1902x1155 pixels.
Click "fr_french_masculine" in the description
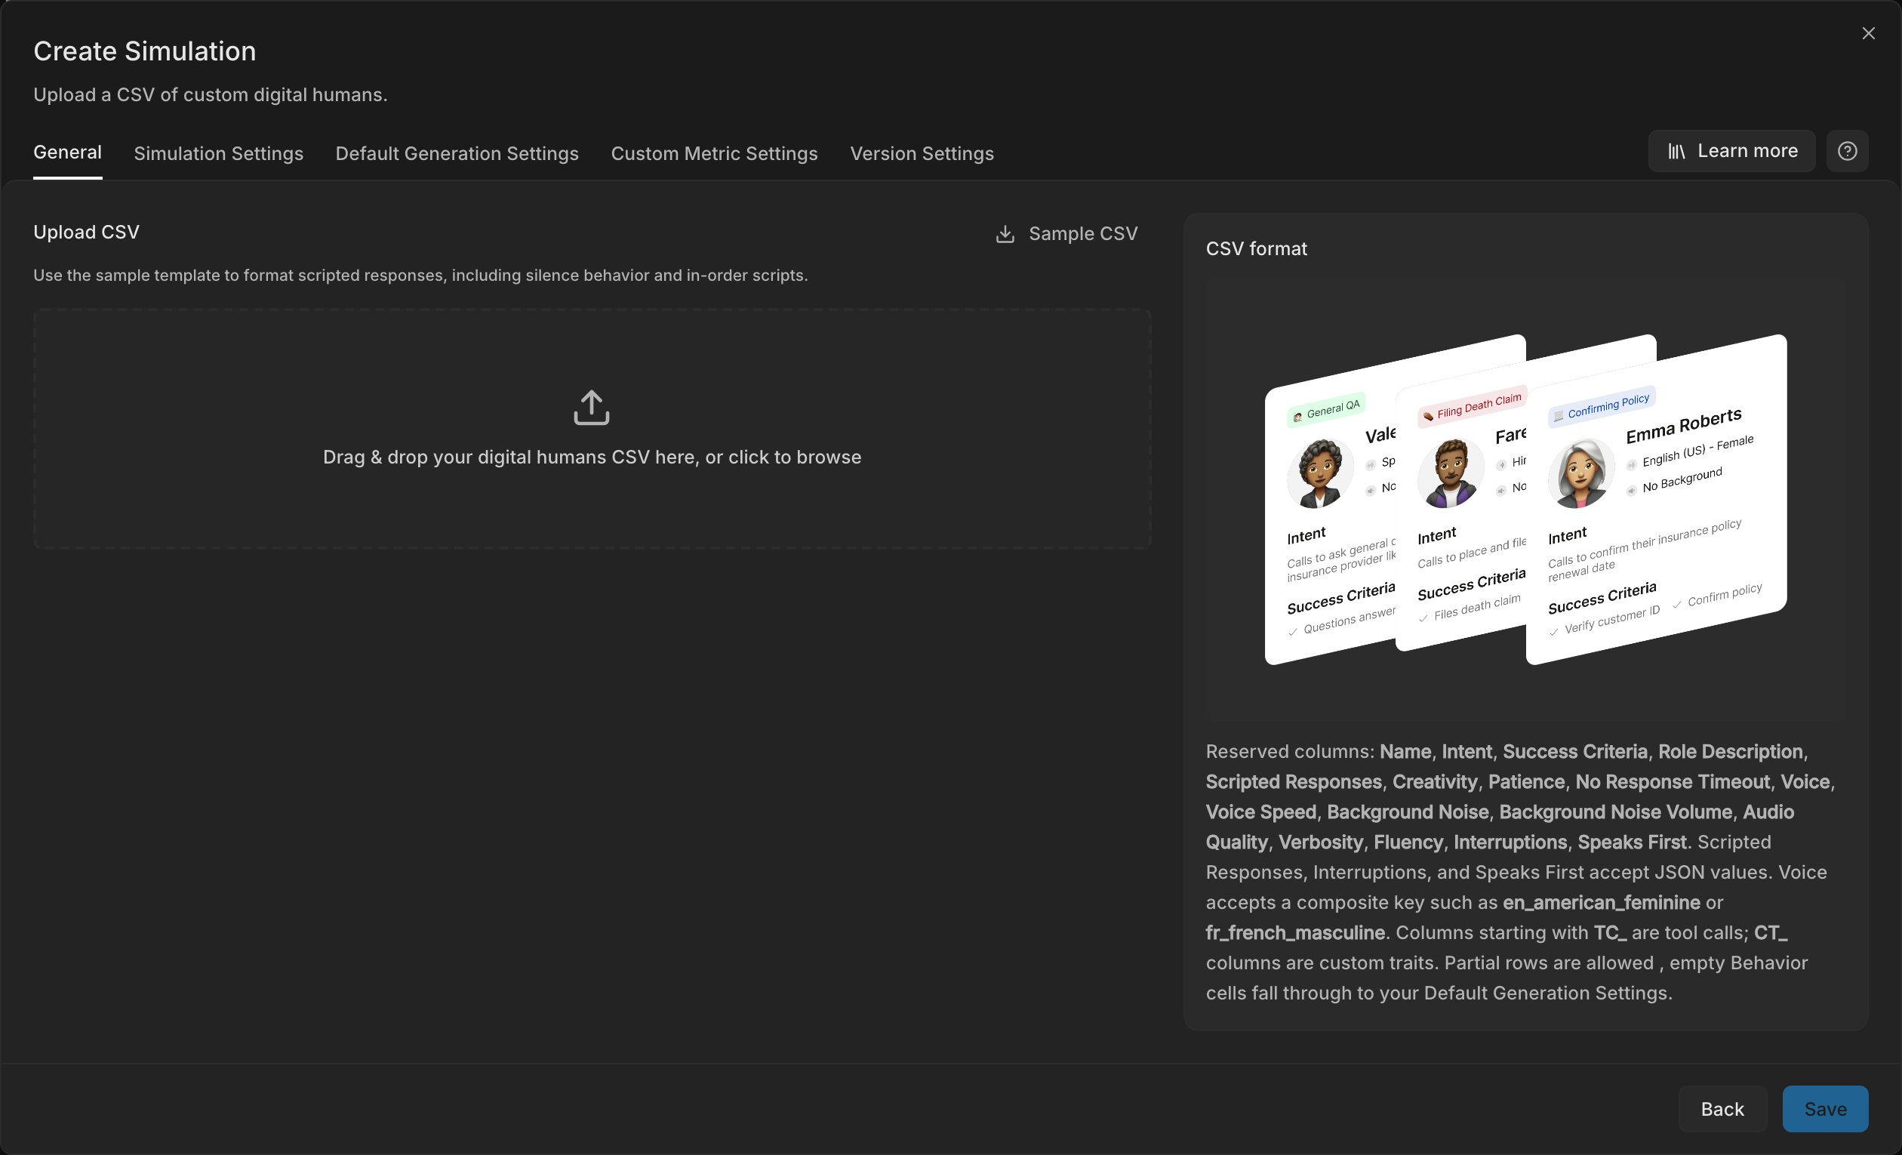[x=1294, y=932]
